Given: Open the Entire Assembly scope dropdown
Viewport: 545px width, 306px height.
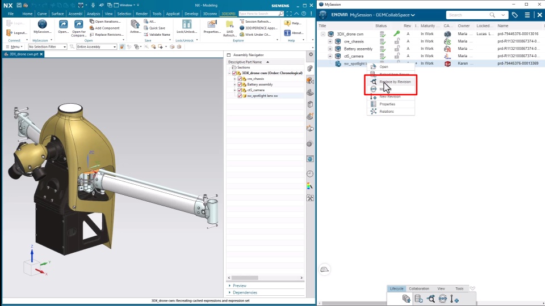Looking at the screenshot, I should click(x=97, y=46).
